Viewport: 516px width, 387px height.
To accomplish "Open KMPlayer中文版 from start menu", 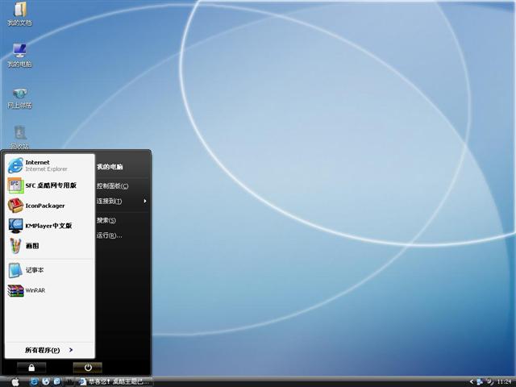I will (50, 226).
